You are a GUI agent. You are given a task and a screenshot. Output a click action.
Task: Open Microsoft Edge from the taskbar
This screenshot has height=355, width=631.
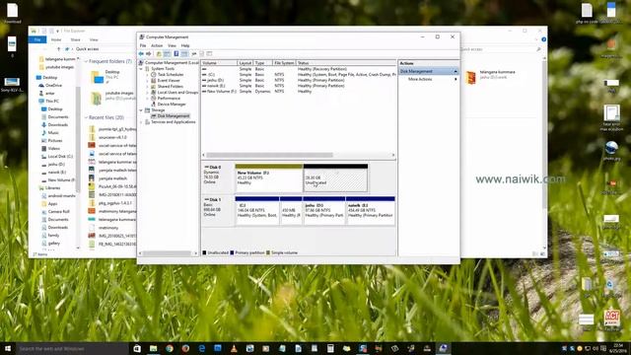coord(201,348)
